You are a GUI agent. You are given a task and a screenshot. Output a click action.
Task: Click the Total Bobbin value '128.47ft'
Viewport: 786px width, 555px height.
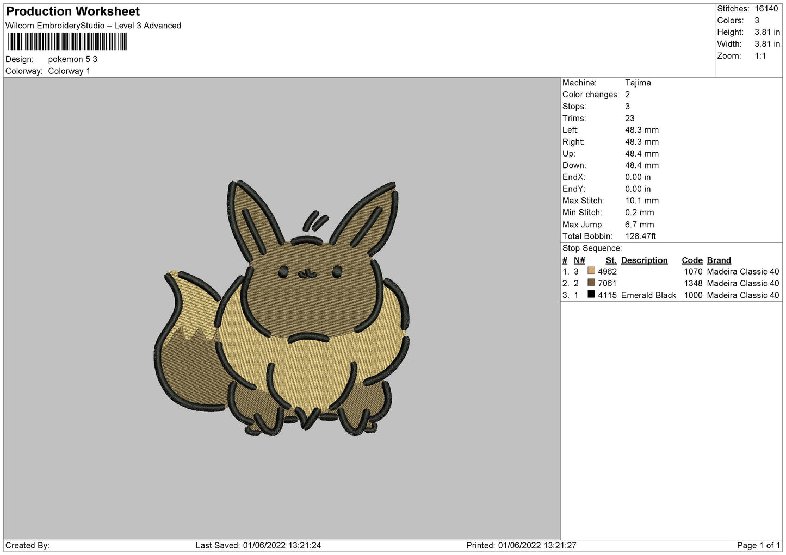[x=641, y=236]
